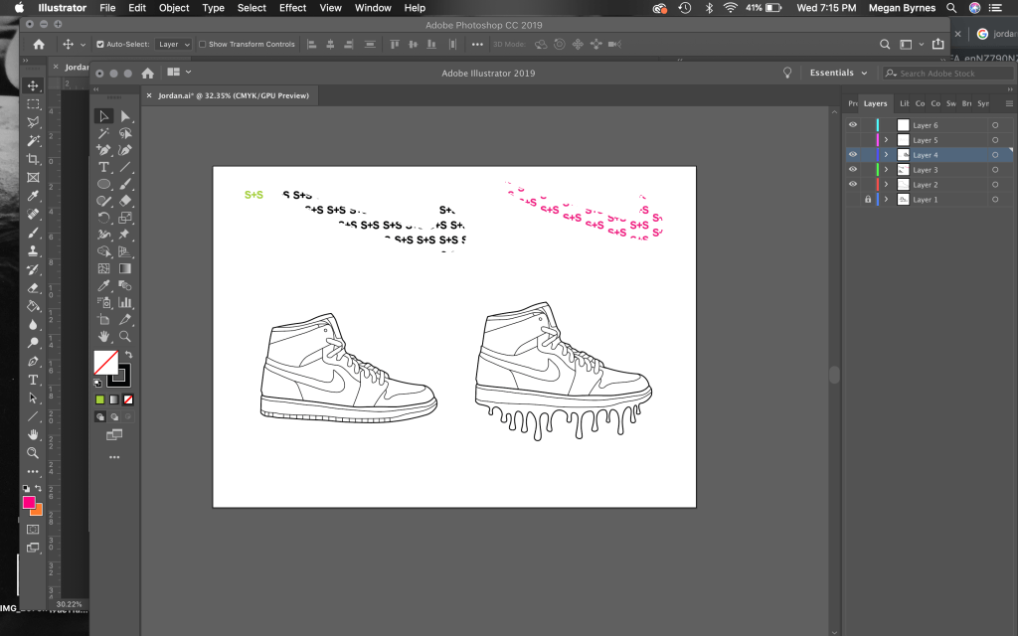Uncheck the Auto-Select checkbox in Photoshop
This screenshot has height=636, width=1018.
coord(99,45)
